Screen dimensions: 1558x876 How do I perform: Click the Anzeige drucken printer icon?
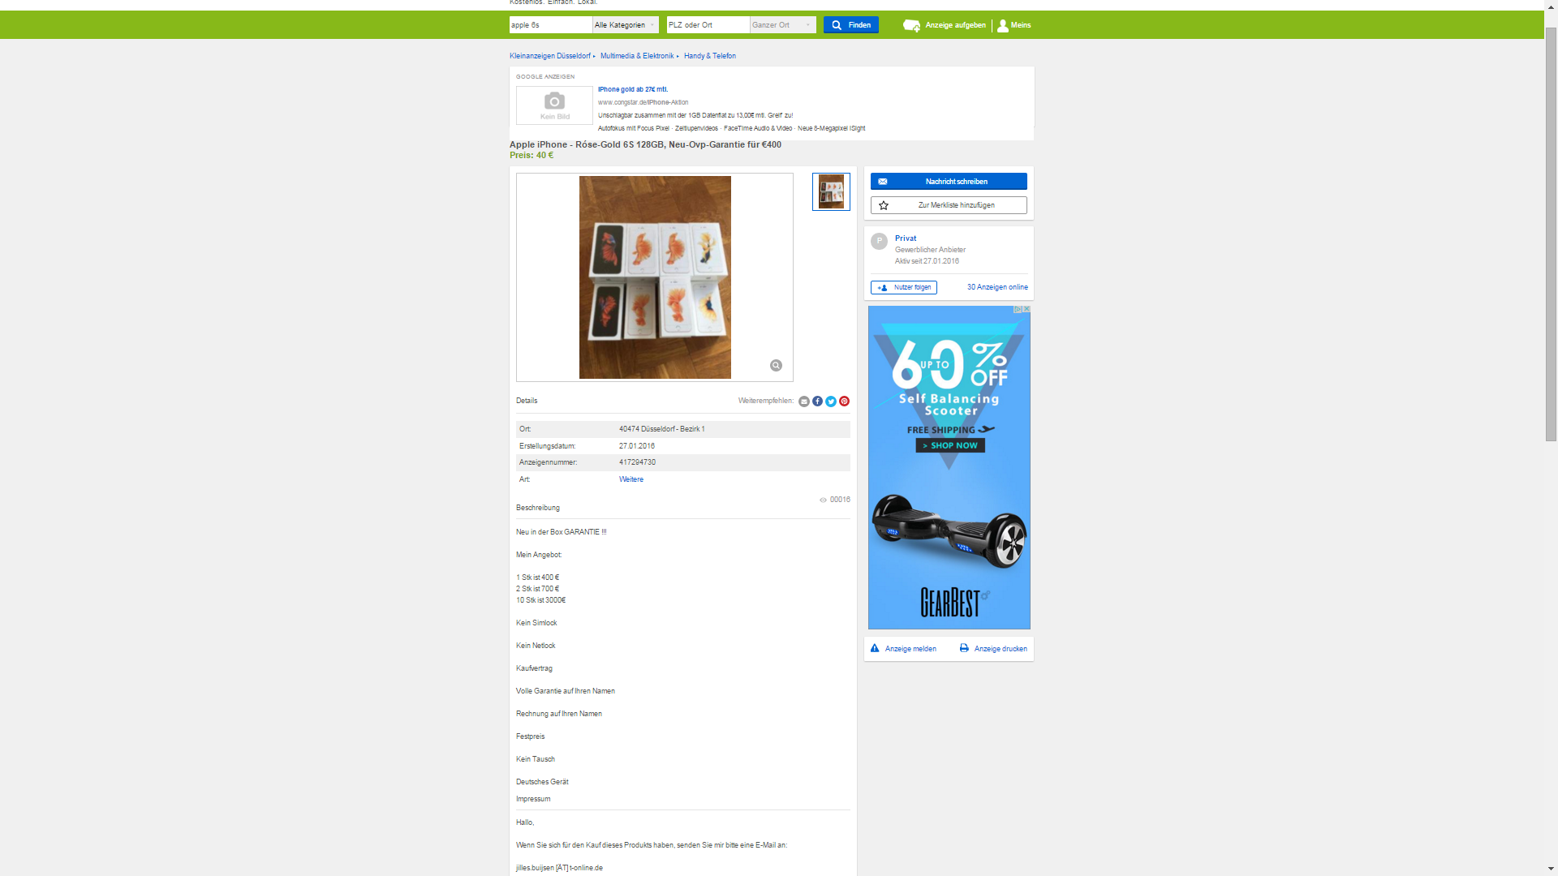[x=964, y=648]
